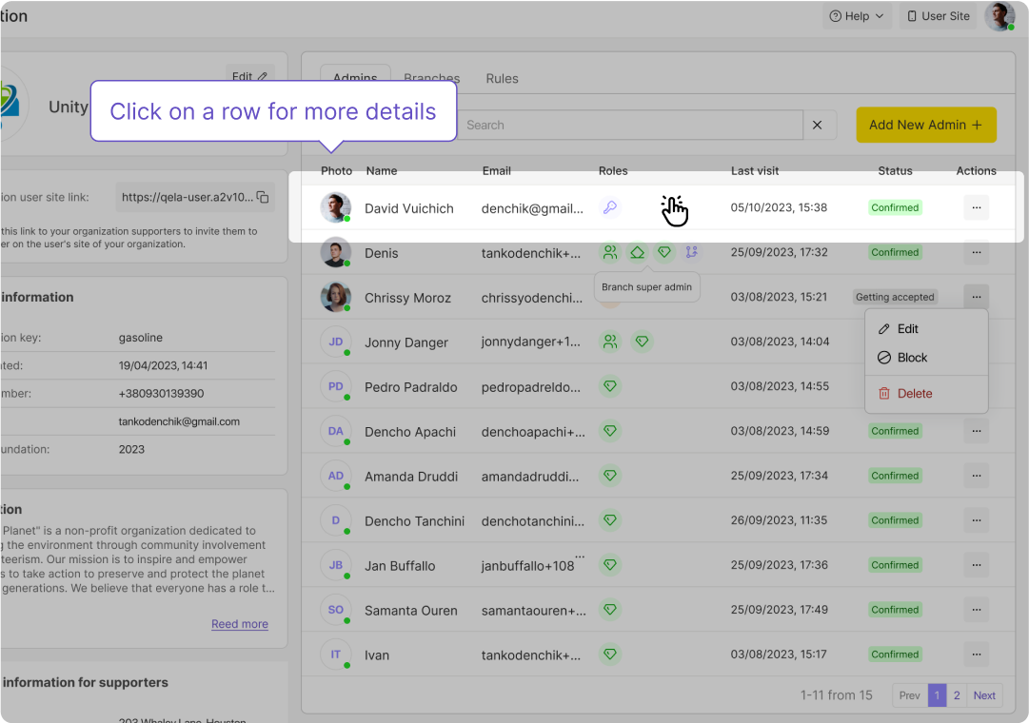1029x723 pixels.
Task: Follow the Read more link
Action: pos(240,624)
